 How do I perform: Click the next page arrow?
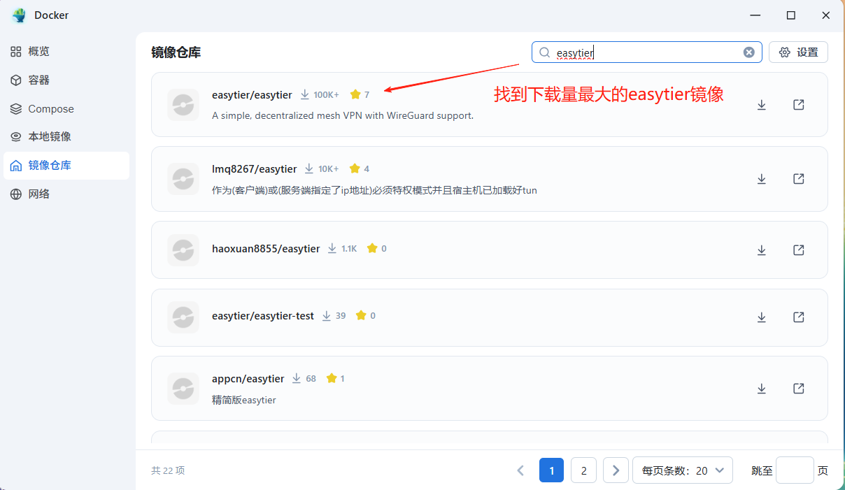(x=616, y=470)
